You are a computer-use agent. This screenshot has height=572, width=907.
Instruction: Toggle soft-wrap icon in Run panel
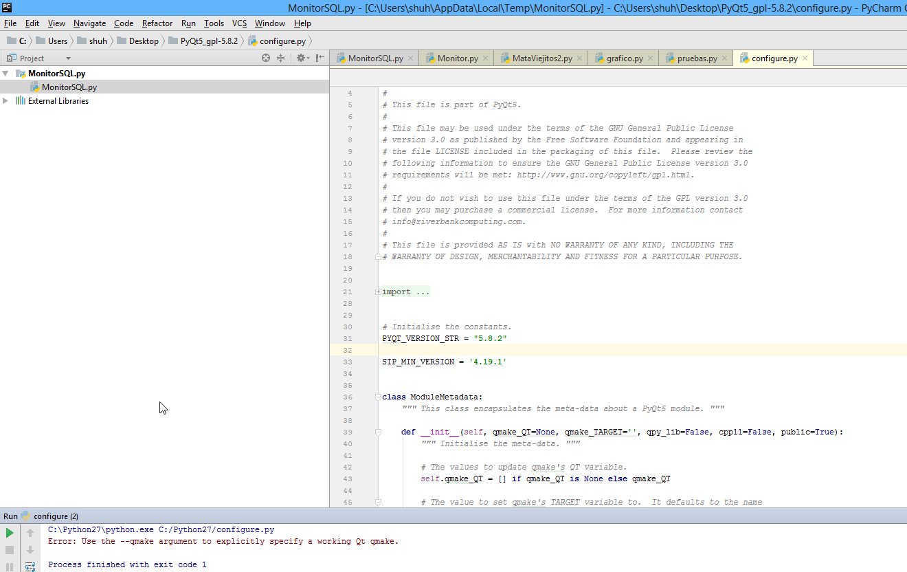pyautogui.click(x=30, y=566)
